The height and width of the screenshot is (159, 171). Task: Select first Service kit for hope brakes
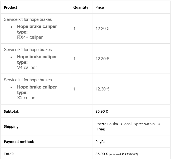[28, 19]
